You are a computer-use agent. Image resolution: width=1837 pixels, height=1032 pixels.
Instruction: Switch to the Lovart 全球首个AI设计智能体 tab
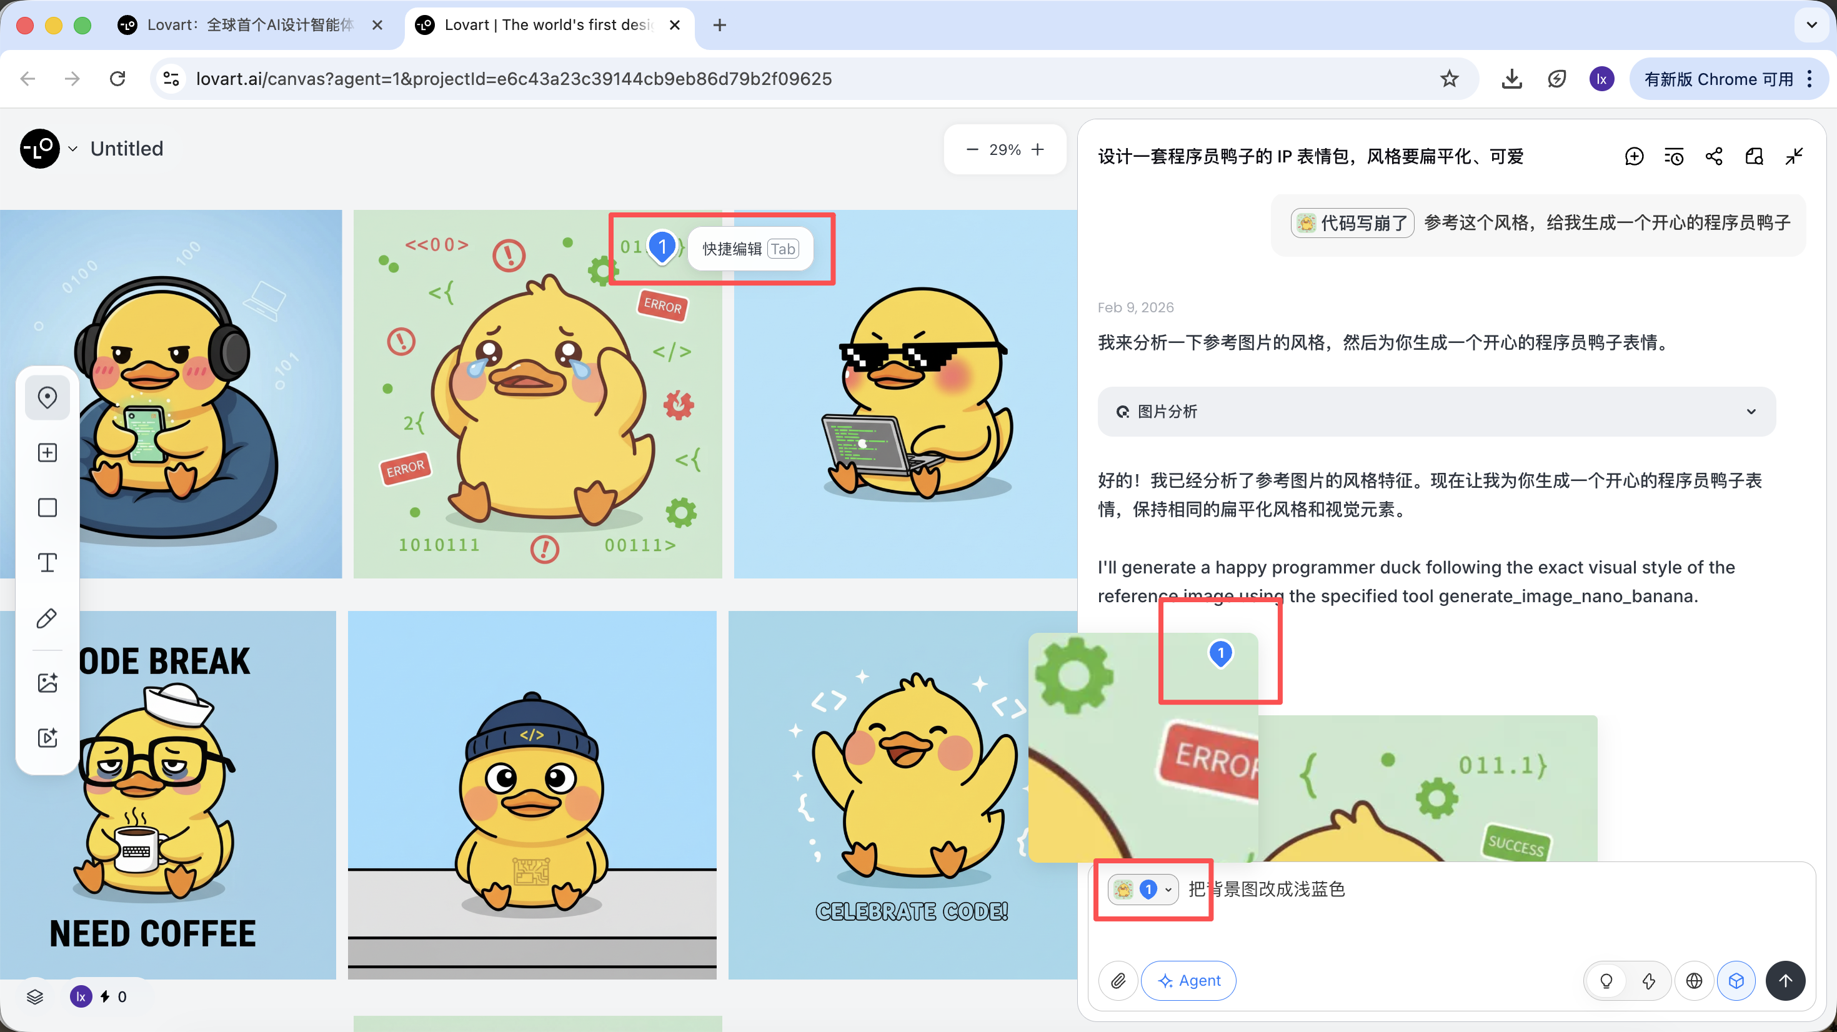(x=249, y=25)
